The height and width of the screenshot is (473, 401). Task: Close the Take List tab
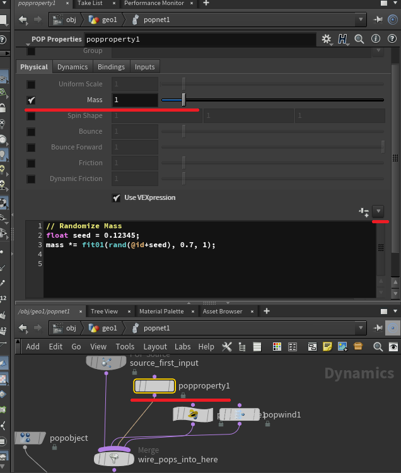pos(114,3)
